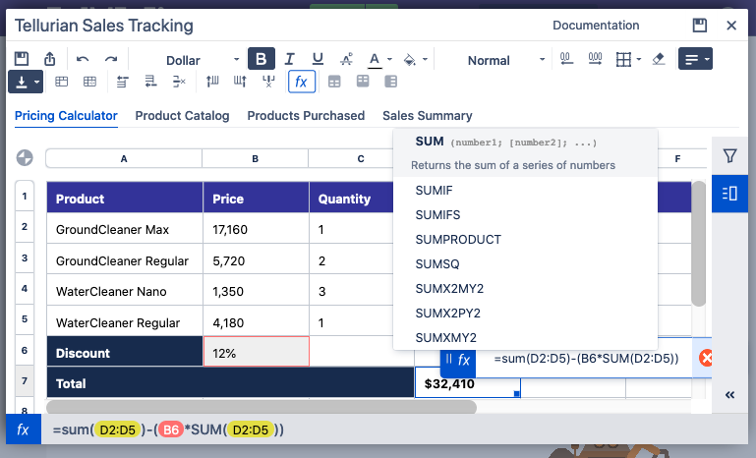
Task: Insert row above icon
Action: (123, 82)
